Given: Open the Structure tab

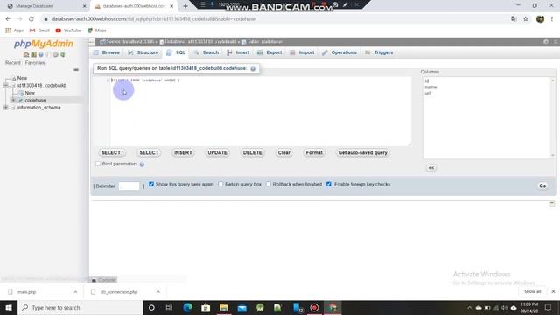Looking at the screenshot, I should pyautogui.click(x=143, y=52).
